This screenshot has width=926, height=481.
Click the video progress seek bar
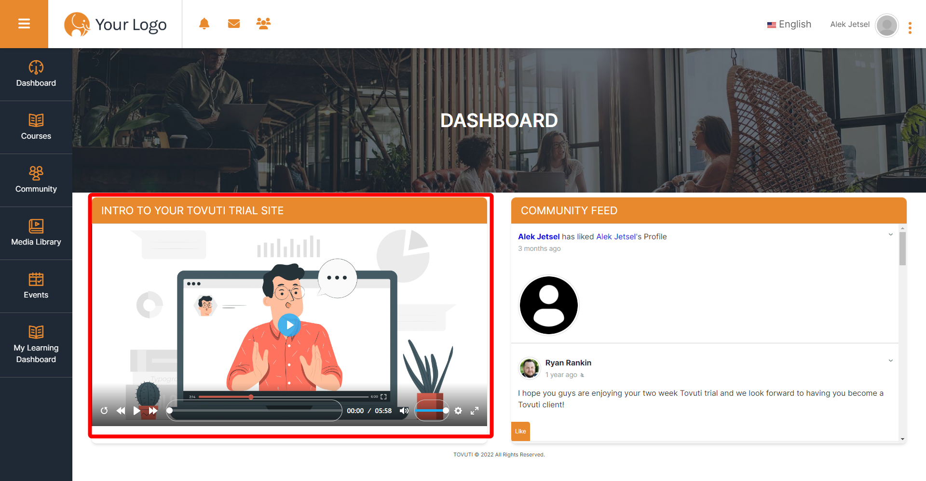[254, 411]
